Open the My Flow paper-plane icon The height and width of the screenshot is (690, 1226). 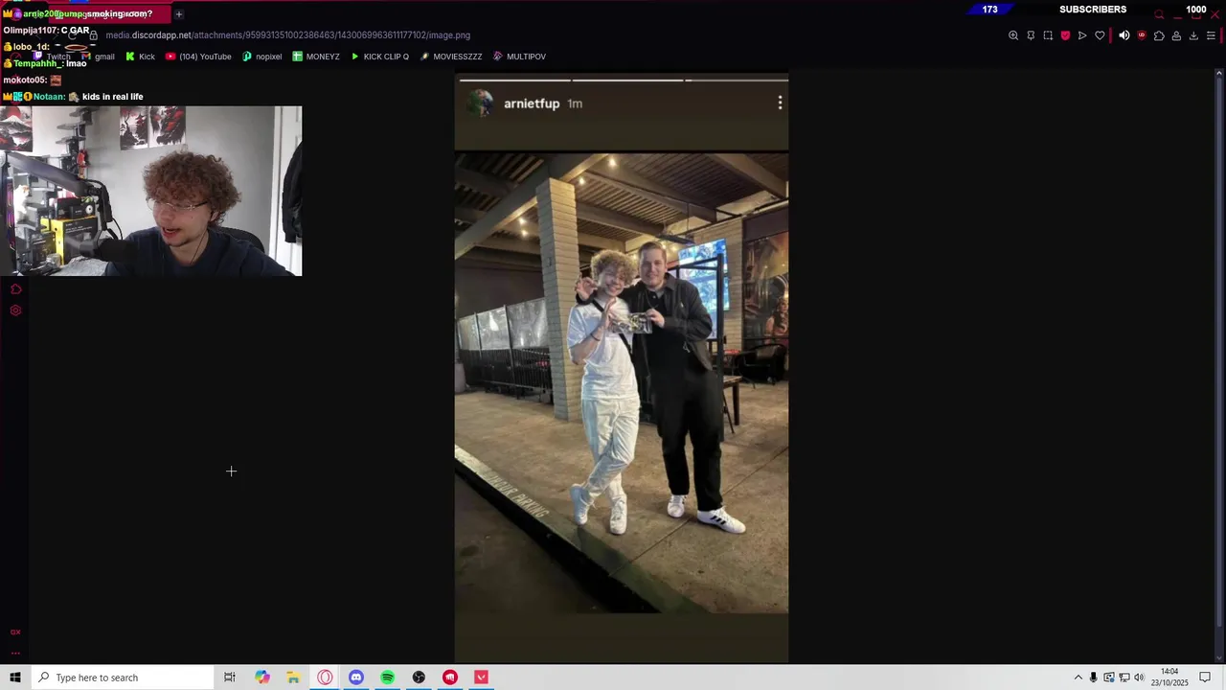tap(1082, 35)
